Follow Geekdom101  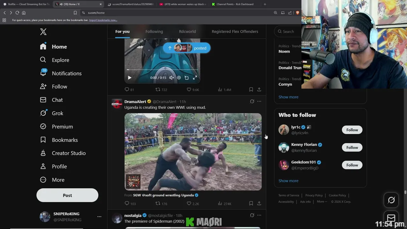point(352,165)
